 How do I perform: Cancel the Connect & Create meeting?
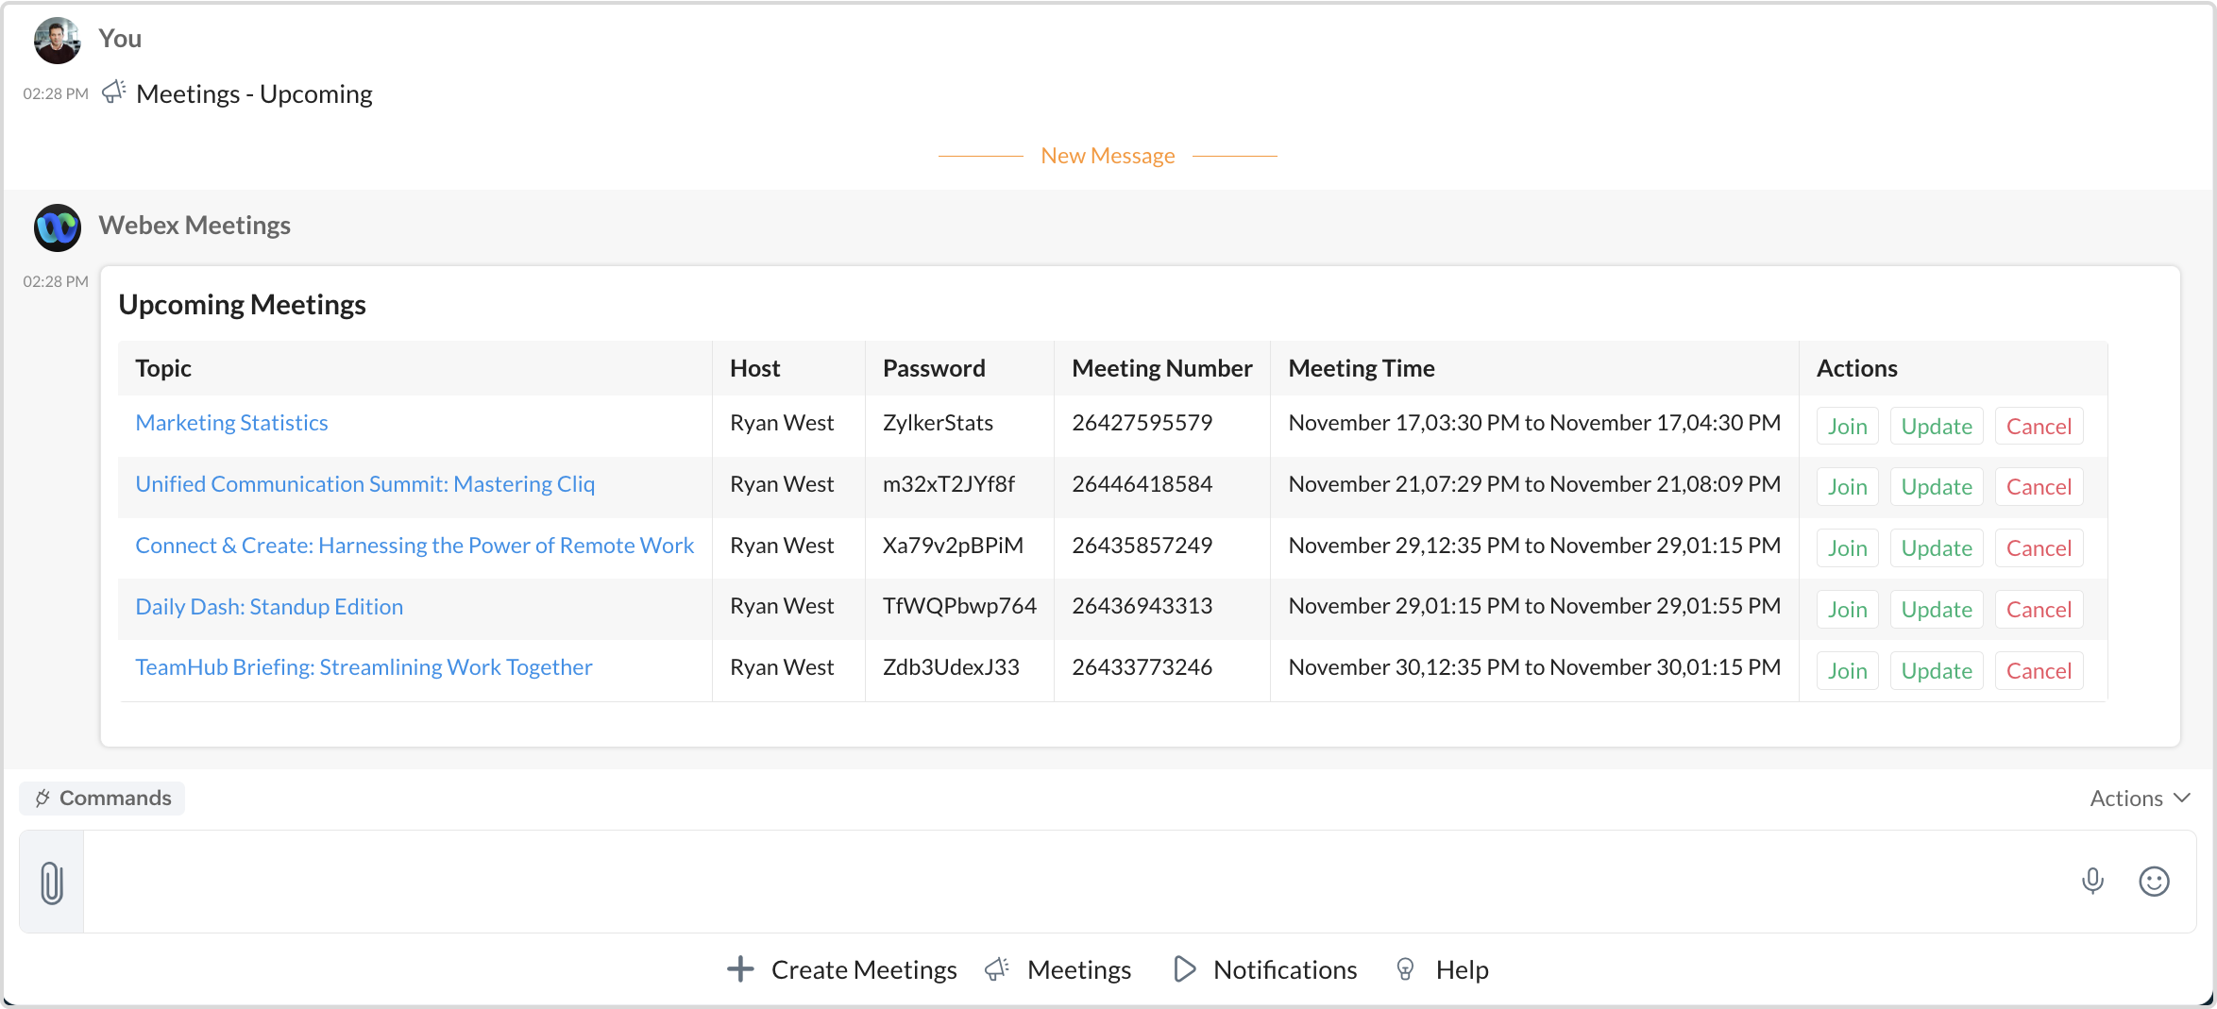click(x=2039, y=548)
